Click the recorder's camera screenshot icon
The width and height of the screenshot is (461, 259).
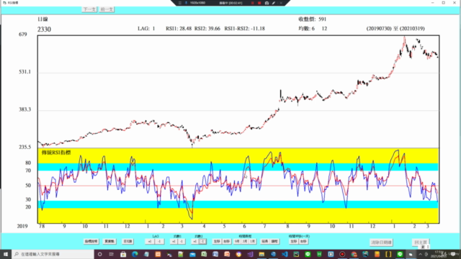click(267, 3)
